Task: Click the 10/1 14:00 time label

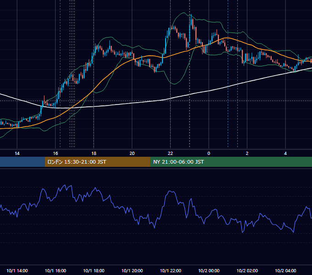Action: pyautogui.click(x=17, y=270)
